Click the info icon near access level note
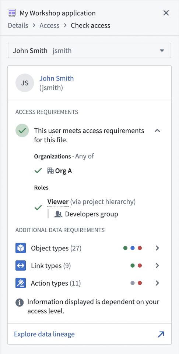 (x=20, y=303)
